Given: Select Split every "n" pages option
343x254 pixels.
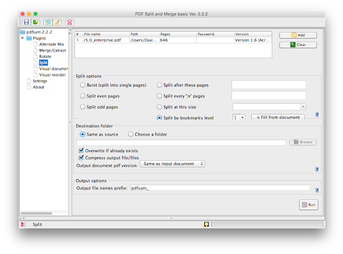Looking at the screenshot, I should click(x=159, y=96).
